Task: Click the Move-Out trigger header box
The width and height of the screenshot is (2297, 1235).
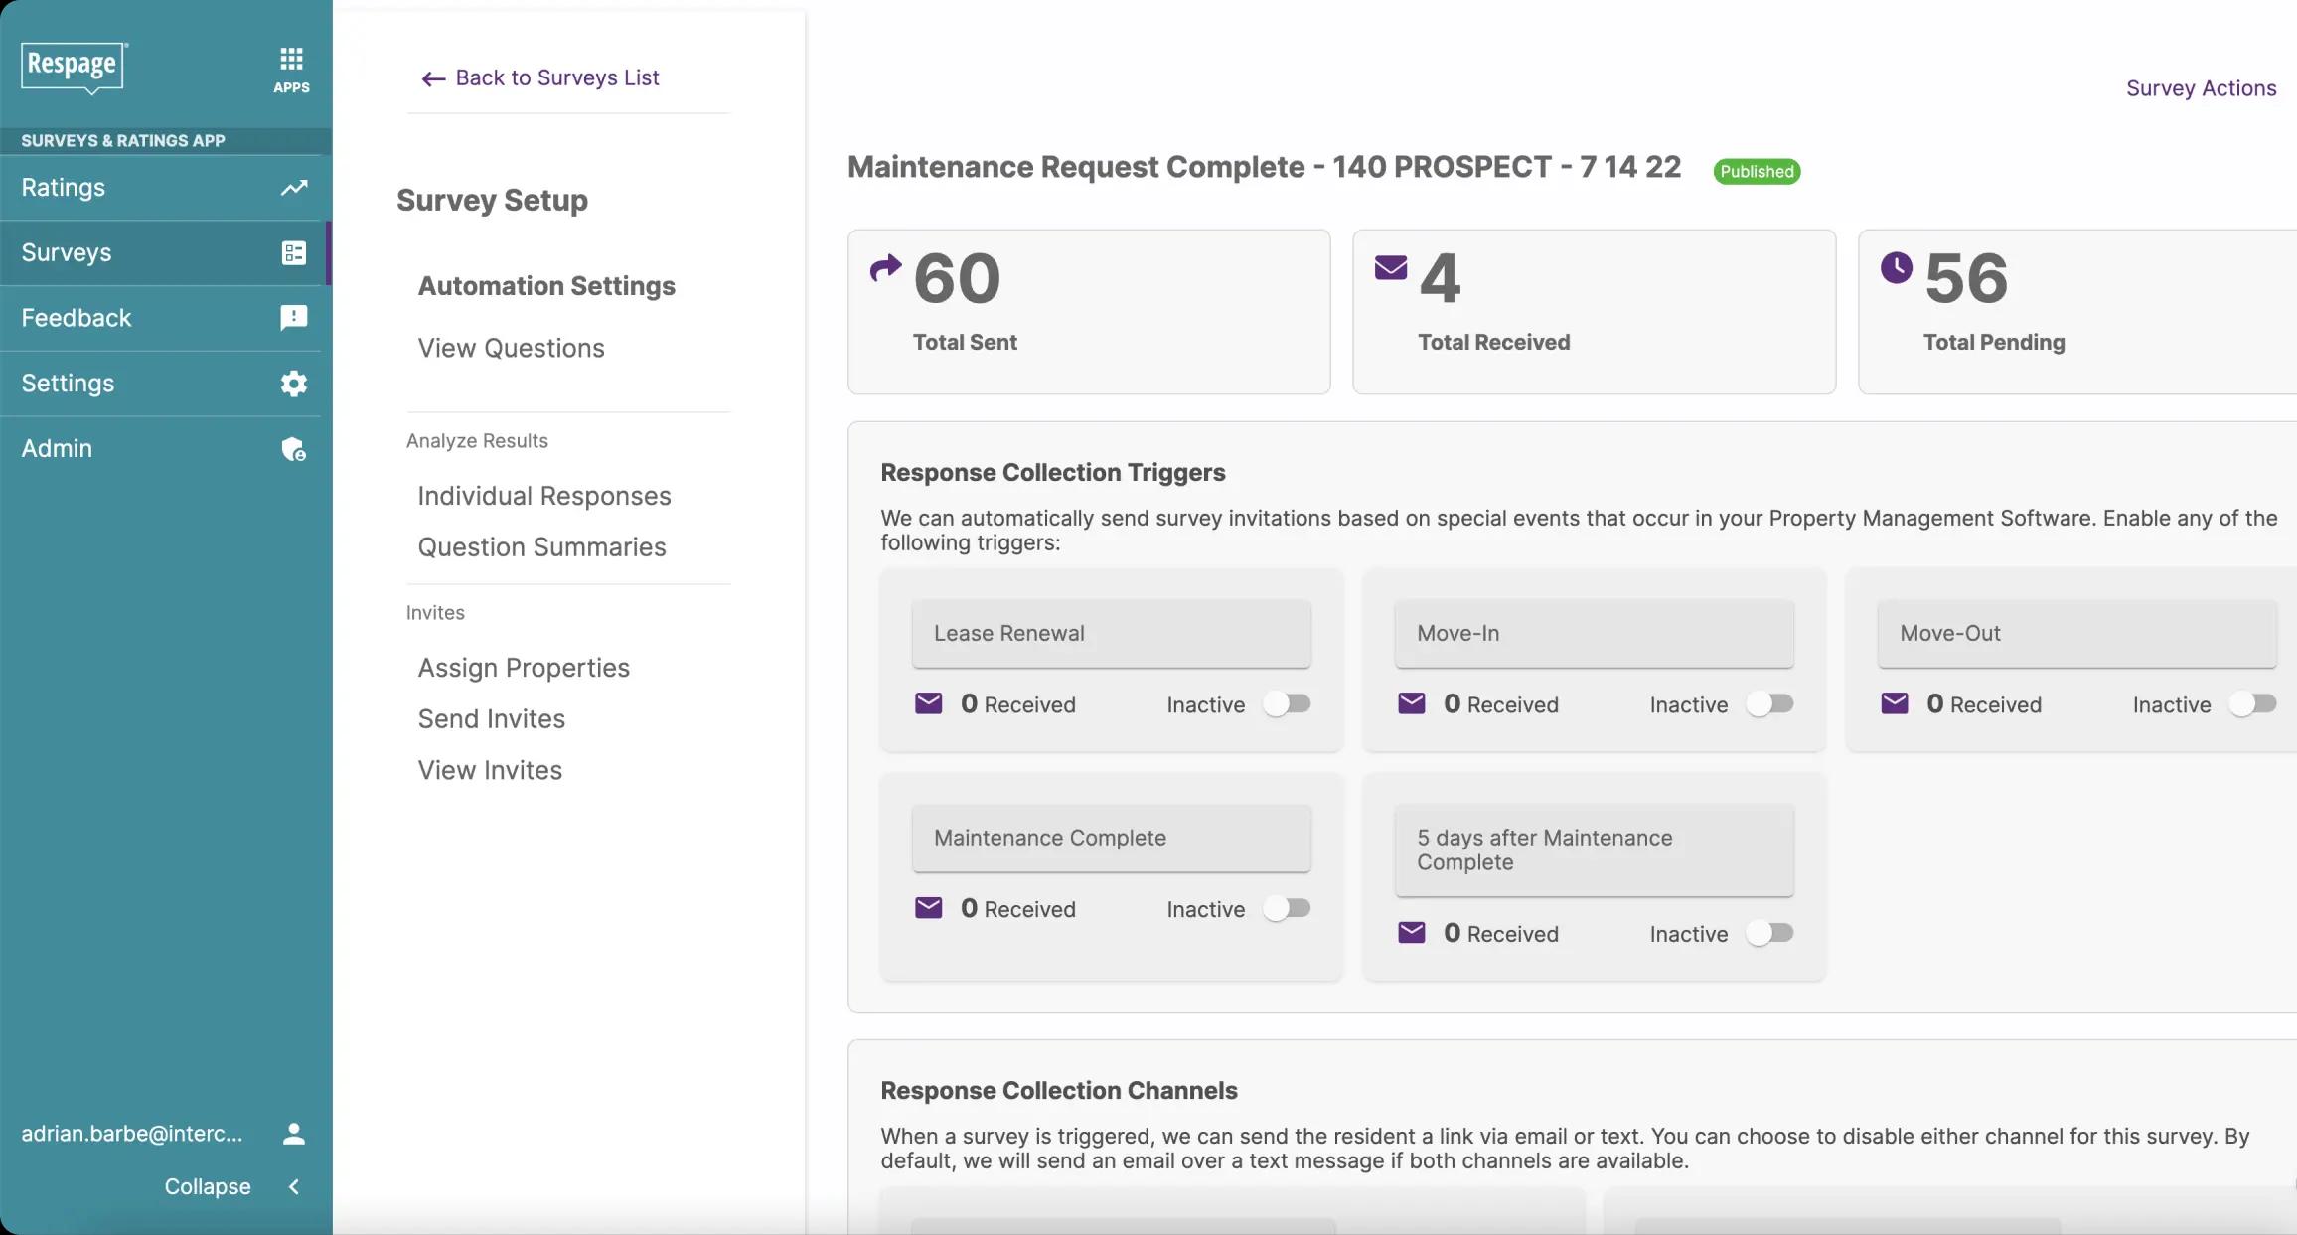Action: [x=2076, y=634]
